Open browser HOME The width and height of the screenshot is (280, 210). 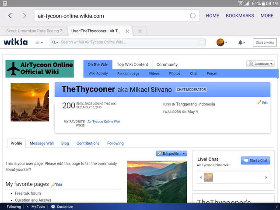pyautogui.click(x=212, y=16)
